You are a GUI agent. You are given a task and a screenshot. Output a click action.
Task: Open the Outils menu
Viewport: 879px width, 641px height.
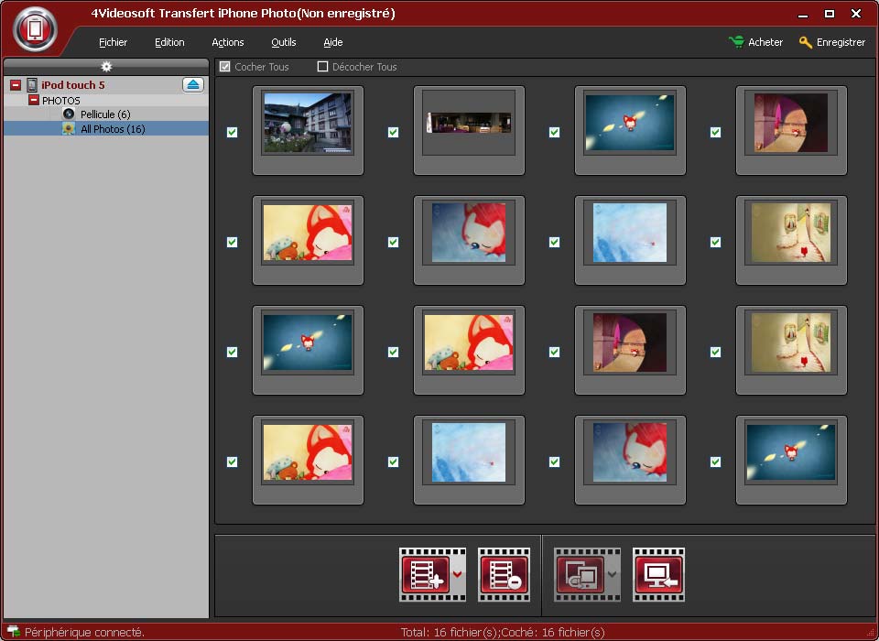284,42
